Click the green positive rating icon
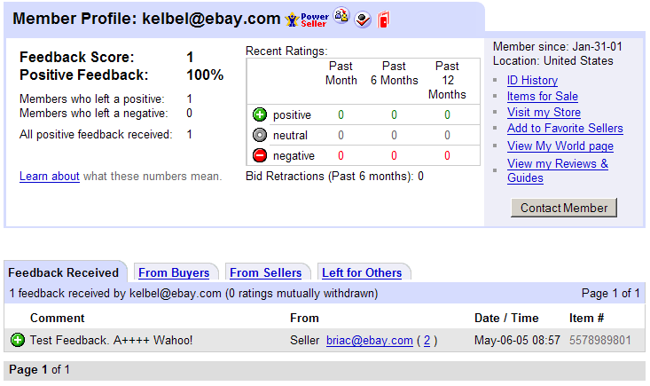650x386 pixels. click(260, 114)
